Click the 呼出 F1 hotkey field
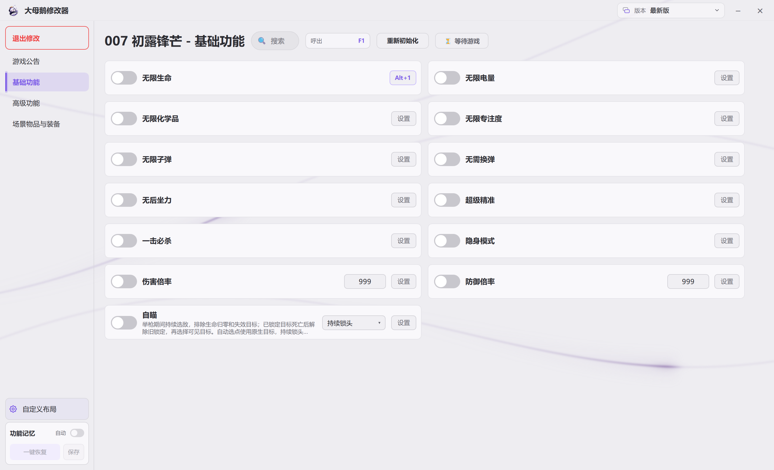The height and width of the screenshot is (470, 774). pyautogui.click(x=338, y=41)
